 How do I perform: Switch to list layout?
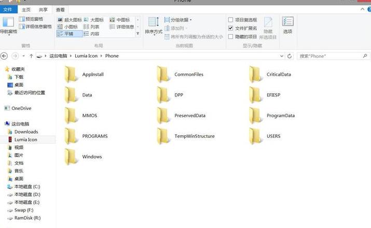[x=91, y=27]
